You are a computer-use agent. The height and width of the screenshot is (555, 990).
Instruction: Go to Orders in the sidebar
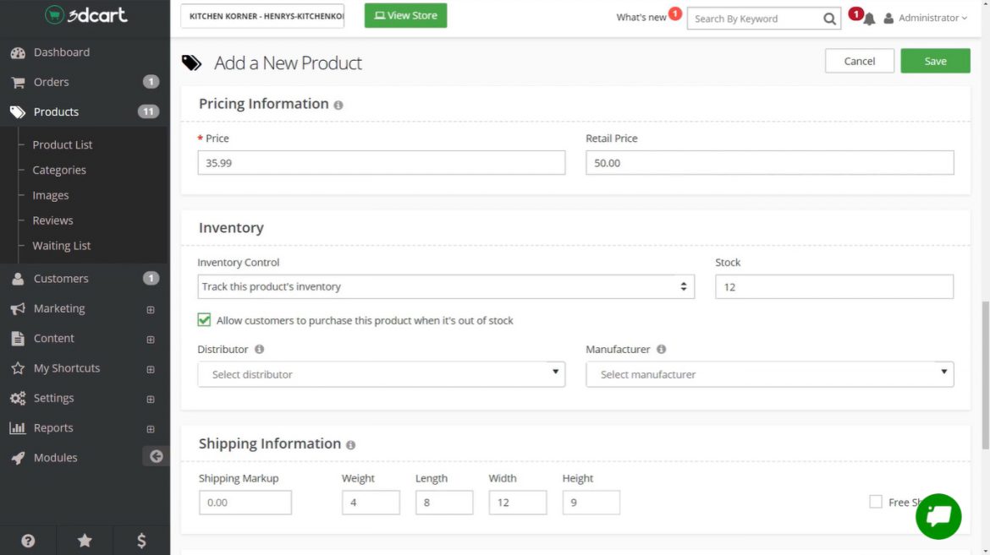pyautogui.click(x=51, y=82)
